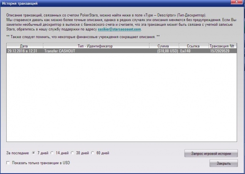The image size is (245, 174).
Task: Open the cashier@starsaccount.com email link
Action: click(120, 29)
